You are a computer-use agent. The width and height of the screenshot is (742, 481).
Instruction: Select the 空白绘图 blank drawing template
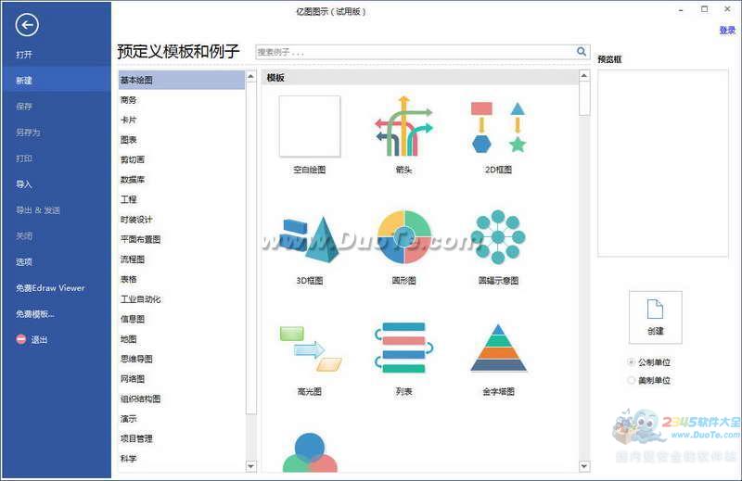(309, 126)
